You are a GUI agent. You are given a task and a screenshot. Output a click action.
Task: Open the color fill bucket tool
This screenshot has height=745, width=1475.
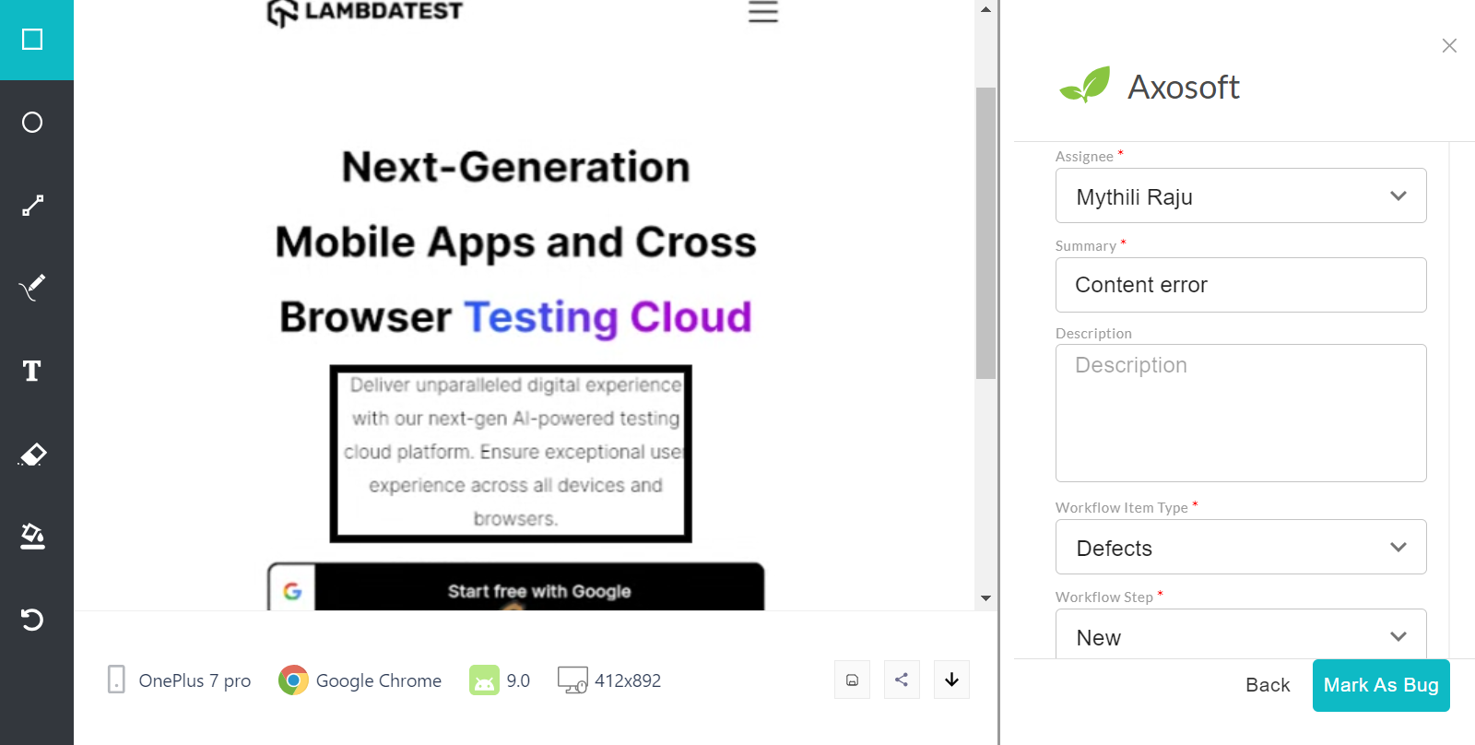tap(33, 536)
